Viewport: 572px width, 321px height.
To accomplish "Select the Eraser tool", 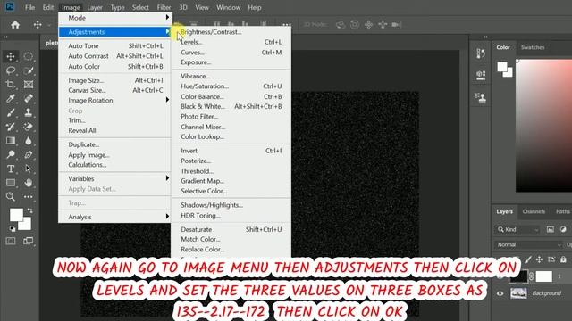I will click(x=29, y=127).
